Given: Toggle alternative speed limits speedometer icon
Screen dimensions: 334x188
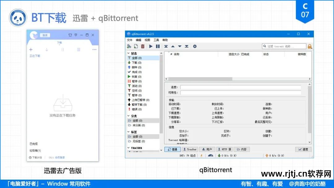Looking at the screenshot, I should pos(211,156).
